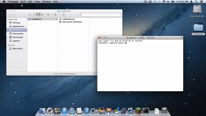
Task: Open Finder from the Dock
Action: pyautogui.click(x=42, y=111)
